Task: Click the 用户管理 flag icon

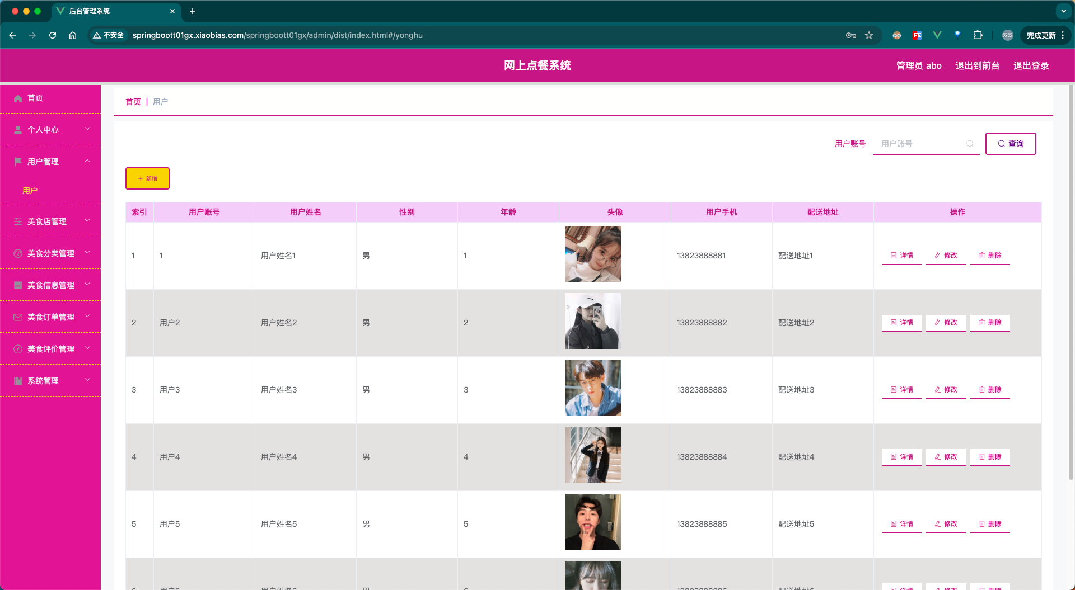Action: [x=18, y=162]
